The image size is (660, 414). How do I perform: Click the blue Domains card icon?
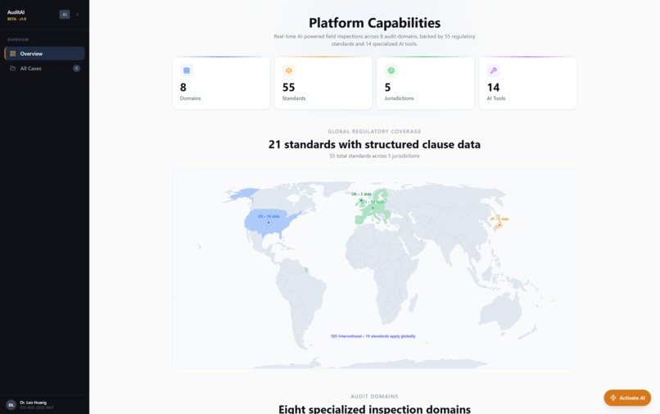point(187,70)
